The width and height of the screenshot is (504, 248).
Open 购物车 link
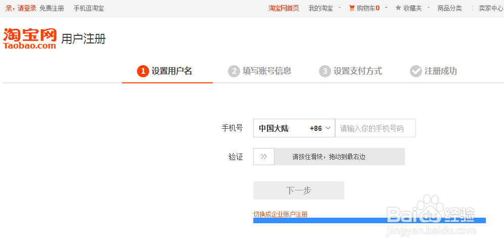[x=368, y=9]
